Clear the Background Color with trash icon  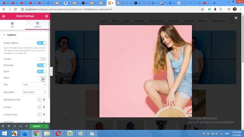[44, 100]
